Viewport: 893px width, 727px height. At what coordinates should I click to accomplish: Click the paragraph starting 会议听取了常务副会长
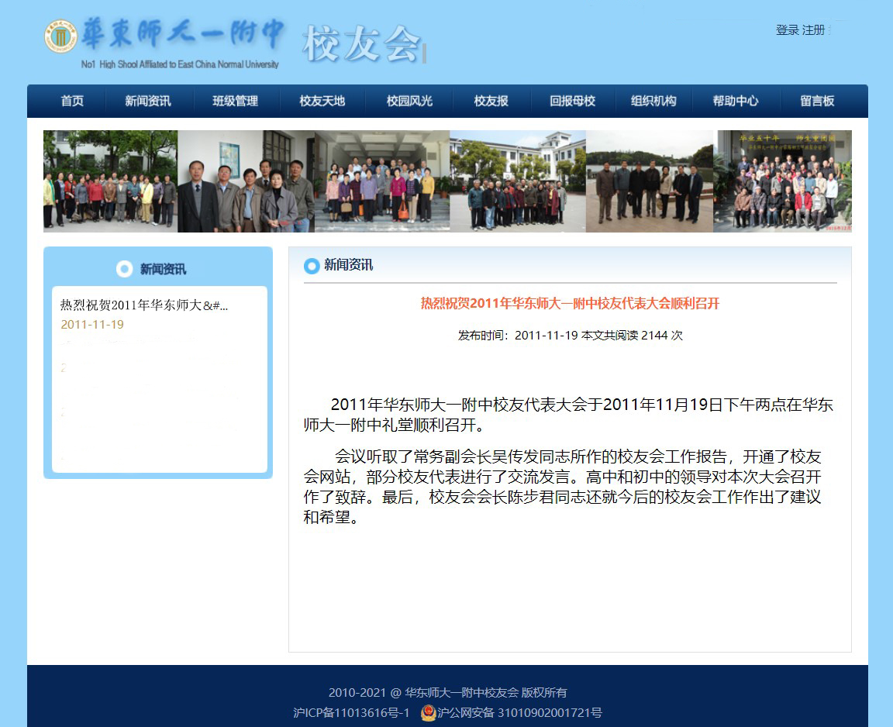point(563,487)
